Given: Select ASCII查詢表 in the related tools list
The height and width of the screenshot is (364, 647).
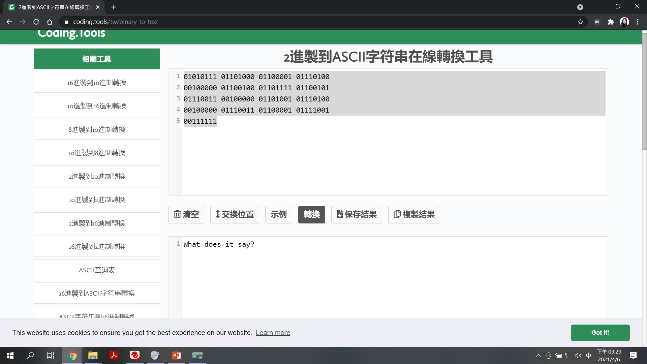Looking at the screenshot, I should coord(97,270).
